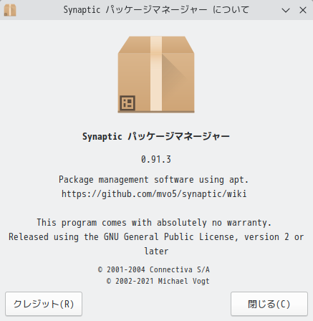The height and width of the screenshot is (321, 313).
Task: Click the version number 0.91.3
Action: pyautogui.click(x=156, y=159)
